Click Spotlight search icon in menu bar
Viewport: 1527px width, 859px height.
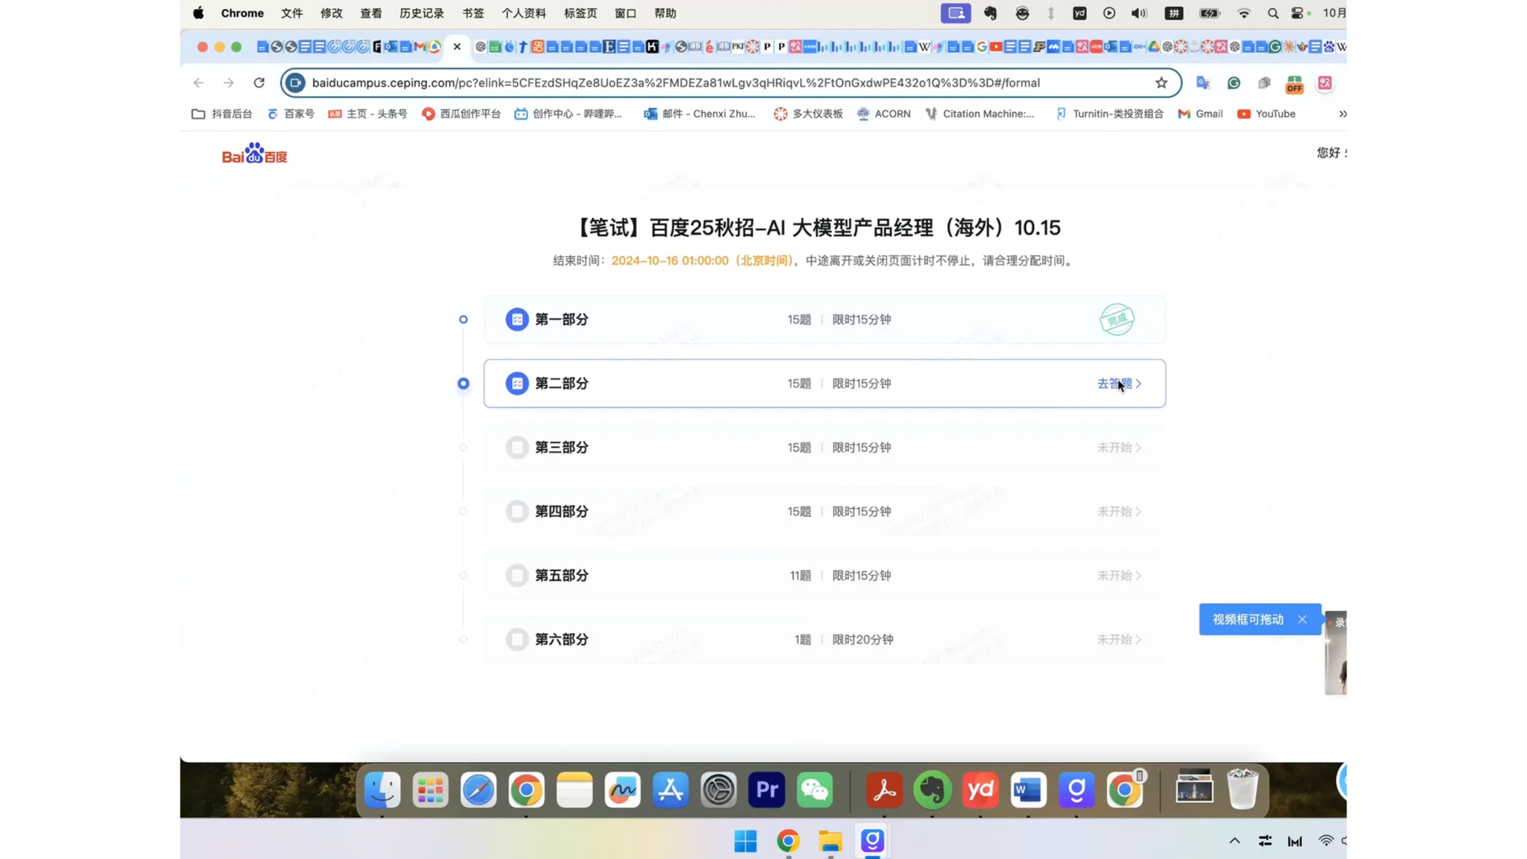click(x=1272, y=13)
